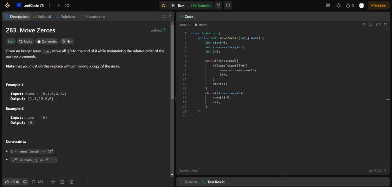Image resolution: width=392 pixels, height=187 pixels.
Task: Switch to the Solutions tab
Action: coord(66,17)
